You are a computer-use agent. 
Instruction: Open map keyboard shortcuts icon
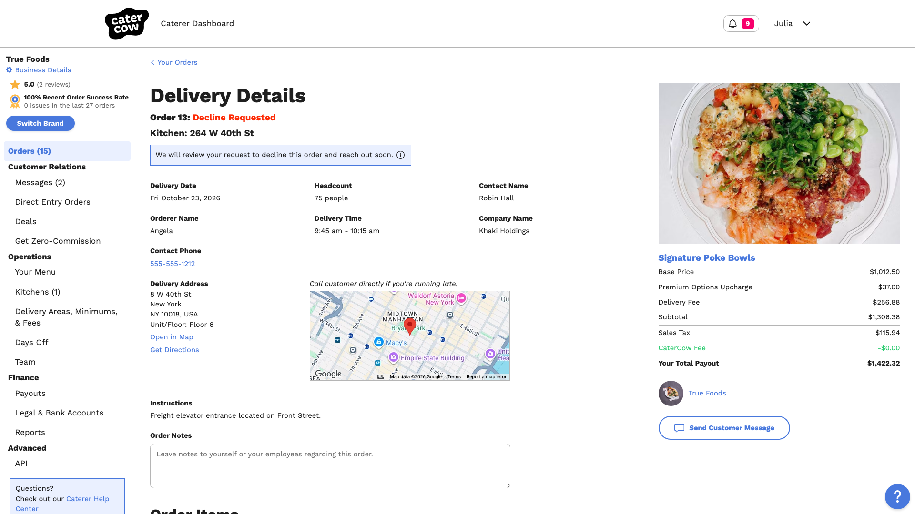(x=381, y=376)
